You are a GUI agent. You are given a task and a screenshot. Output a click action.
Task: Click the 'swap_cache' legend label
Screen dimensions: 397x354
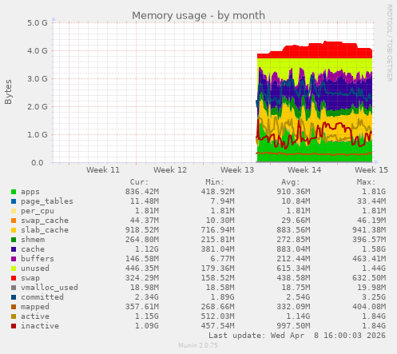pyautogui.click(x=45, y=221)
